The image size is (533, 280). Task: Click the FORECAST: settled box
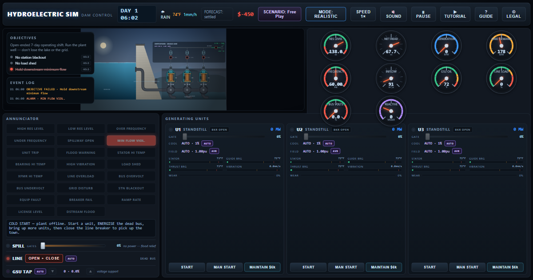(x=217, y=14)
